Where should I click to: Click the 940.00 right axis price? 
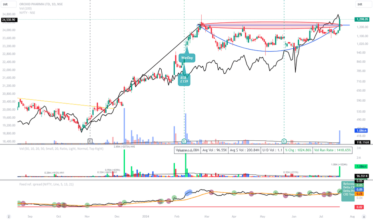click(361, 52)
